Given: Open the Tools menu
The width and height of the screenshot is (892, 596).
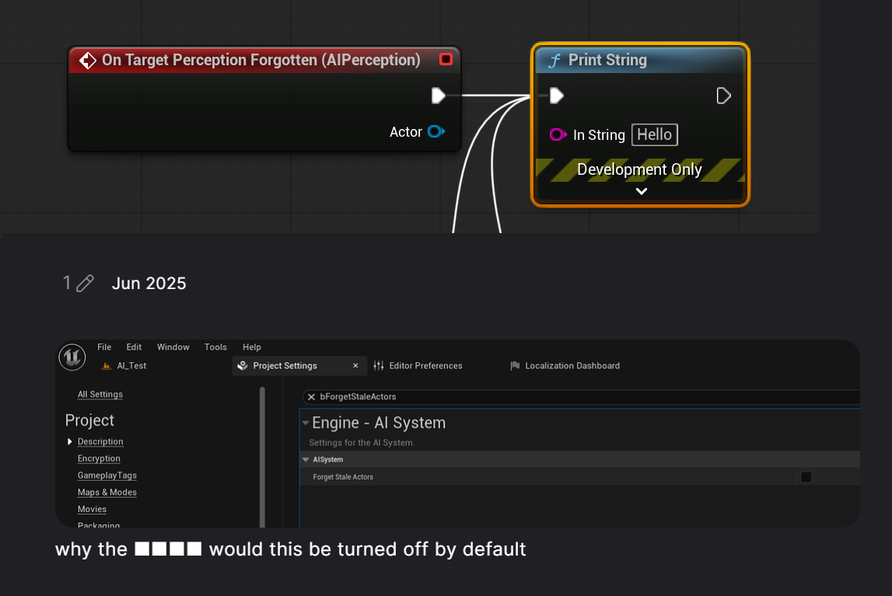Looking at the screenshot, I should pos(215,347).
